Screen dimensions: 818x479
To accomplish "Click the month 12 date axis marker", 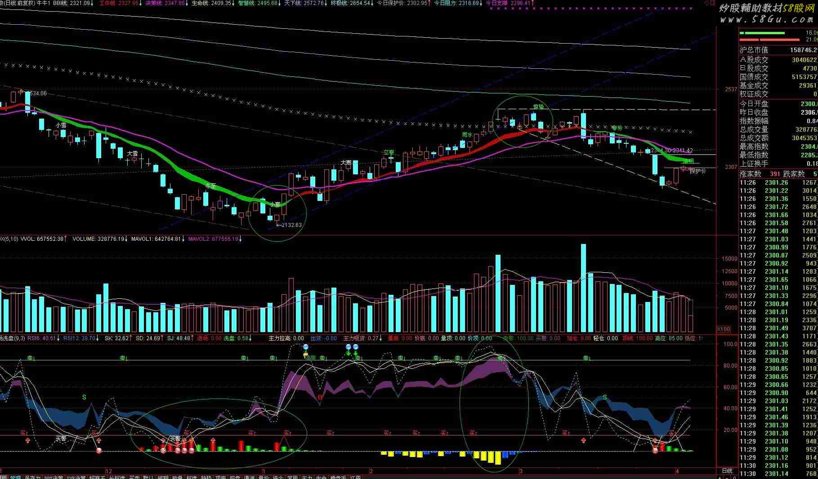I will point(109,471).
